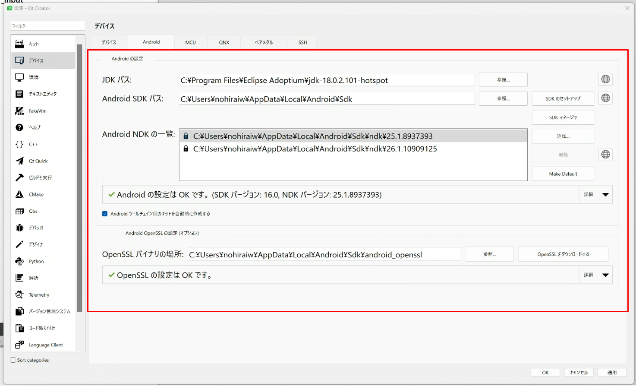Select the NDK 26.1.10909125 list entry
This screenshot has height=386, width=636.
tap(315, 149)
